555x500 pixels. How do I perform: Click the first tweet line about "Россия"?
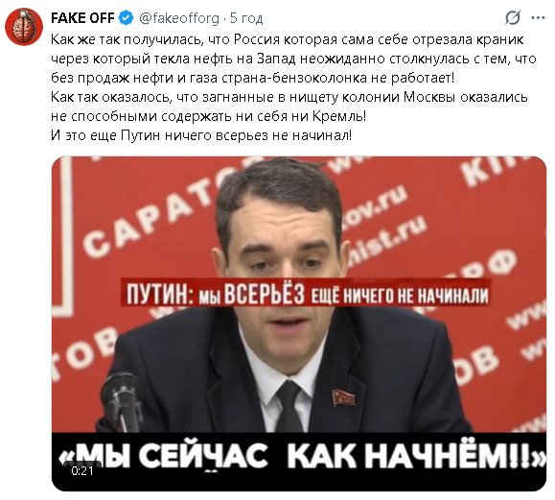(x=287, y=39)
